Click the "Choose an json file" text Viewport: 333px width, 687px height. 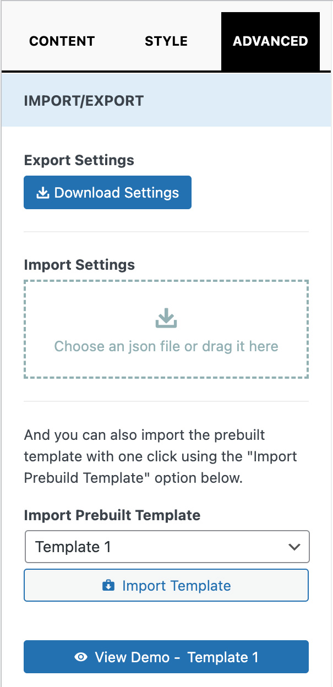coord(118,346)
